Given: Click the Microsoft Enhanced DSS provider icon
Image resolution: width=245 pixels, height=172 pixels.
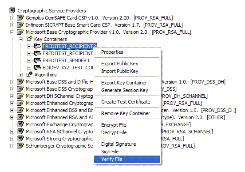Looking at the screenshot, I should tap(20, 110).
